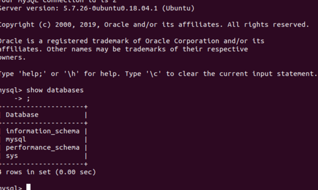The height and width of the screenshot is (190, 318).
Task: Click the 'All rights reserved.' text
Action: [268, 25]
